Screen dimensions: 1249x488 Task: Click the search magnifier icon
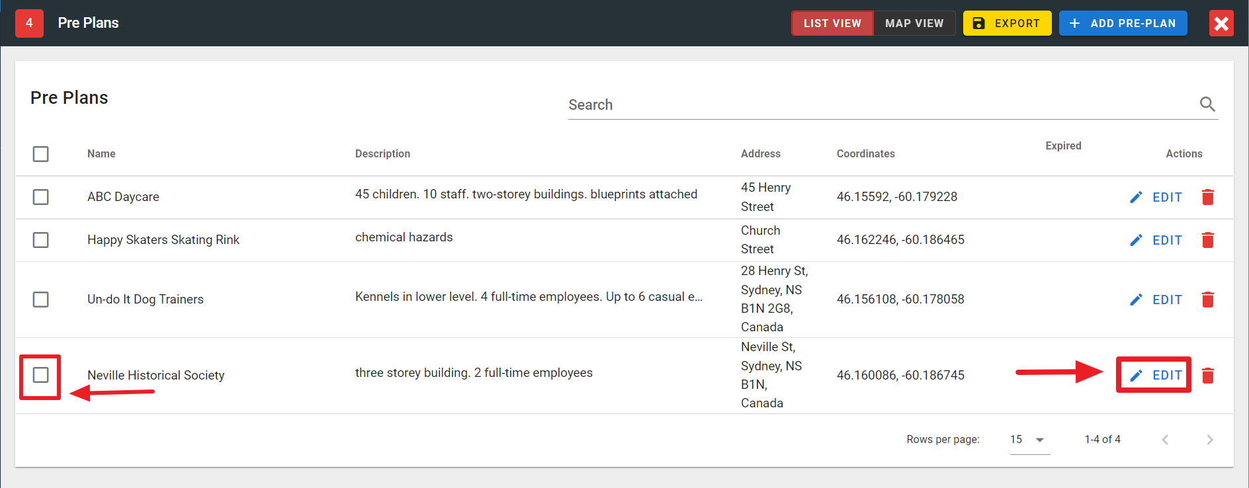[1207, 104]
